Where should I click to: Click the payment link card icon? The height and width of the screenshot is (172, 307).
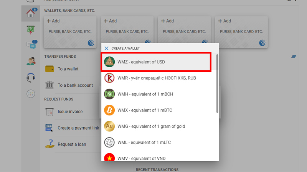[x=49, y=128]
